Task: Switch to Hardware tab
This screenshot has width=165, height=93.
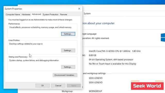Action: [26, 14]
